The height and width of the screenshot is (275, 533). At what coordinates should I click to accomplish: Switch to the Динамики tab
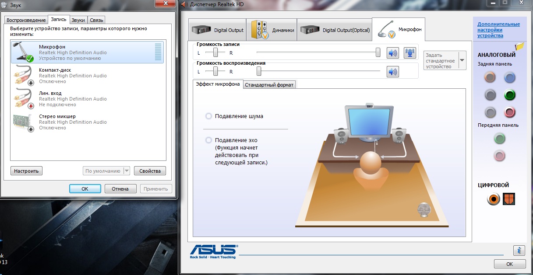click(272, 30)
